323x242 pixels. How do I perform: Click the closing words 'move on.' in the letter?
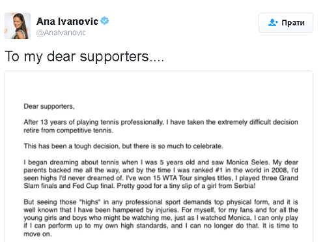point(38,234)
